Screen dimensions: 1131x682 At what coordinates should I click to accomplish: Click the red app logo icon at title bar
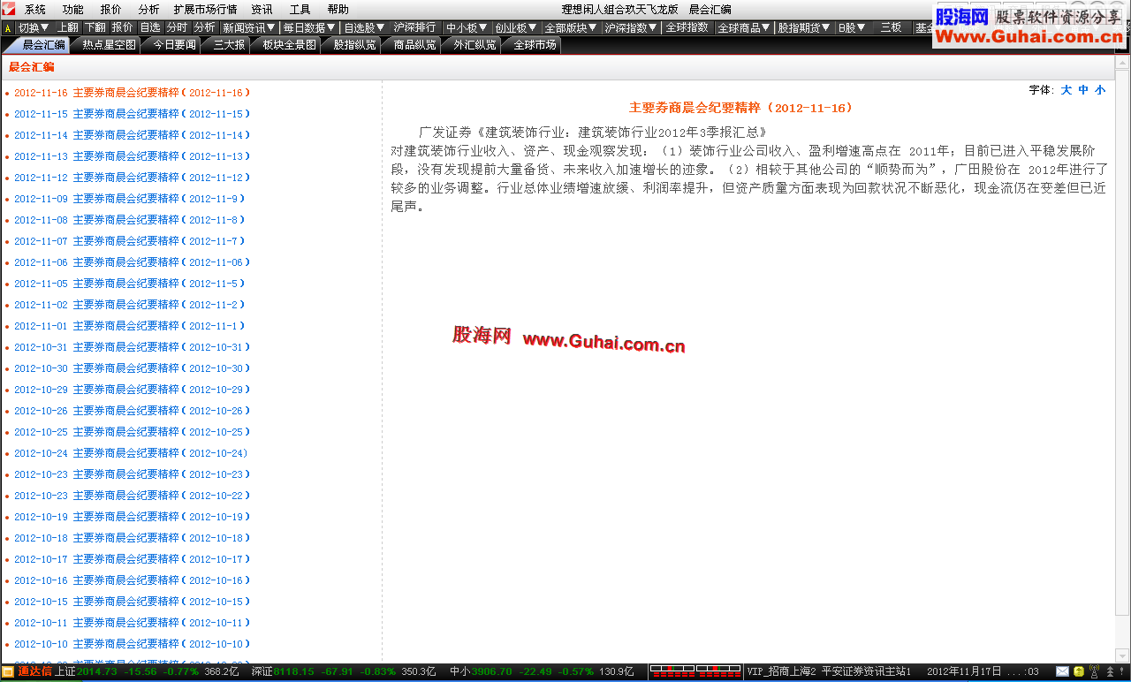pyautogui.click(x=8, y=9)
